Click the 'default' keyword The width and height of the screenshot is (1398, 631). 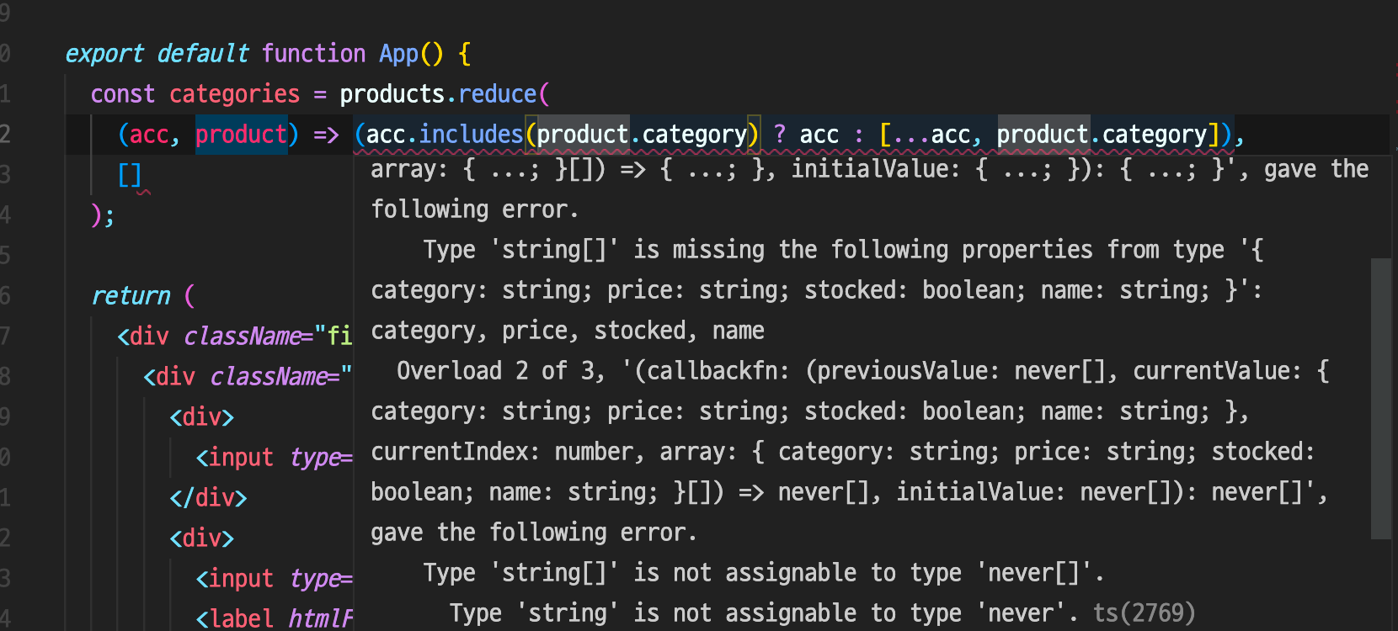coord(203,54)
